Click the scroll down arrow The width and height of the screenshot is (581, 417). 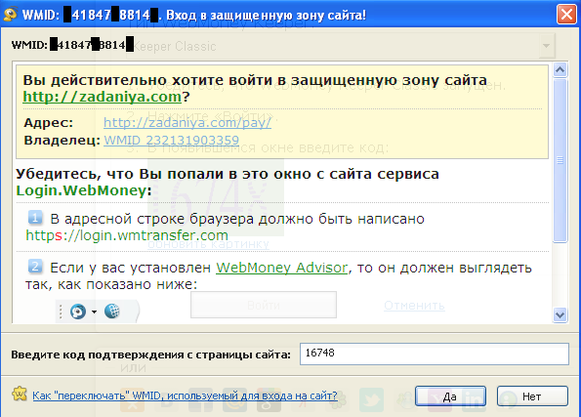point(560,315)
